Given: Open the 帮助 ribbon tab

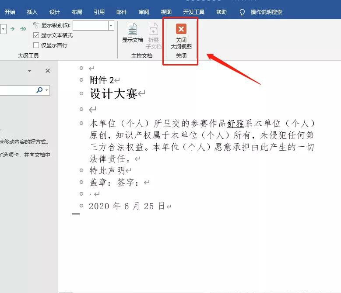Looking at the screenshot, I should 221,12.
